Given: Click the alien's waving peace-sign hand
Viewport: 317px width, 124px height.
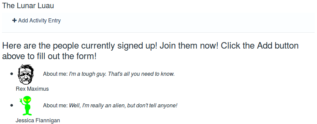Looking at the screenshot, I should [21, 100].
